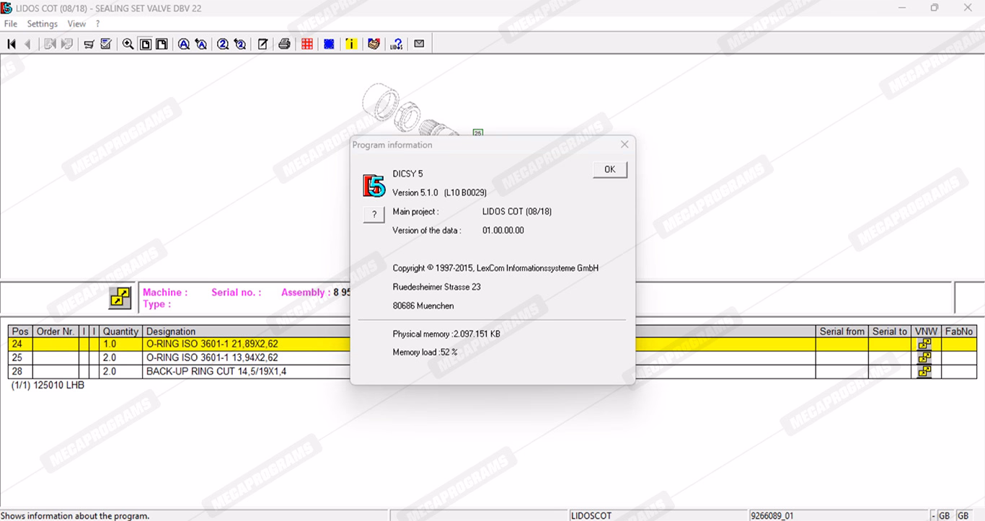The height and width of the screenshot is (521, 985).
Task: Click the ? button in the dialog
Action: pos(374,215)
